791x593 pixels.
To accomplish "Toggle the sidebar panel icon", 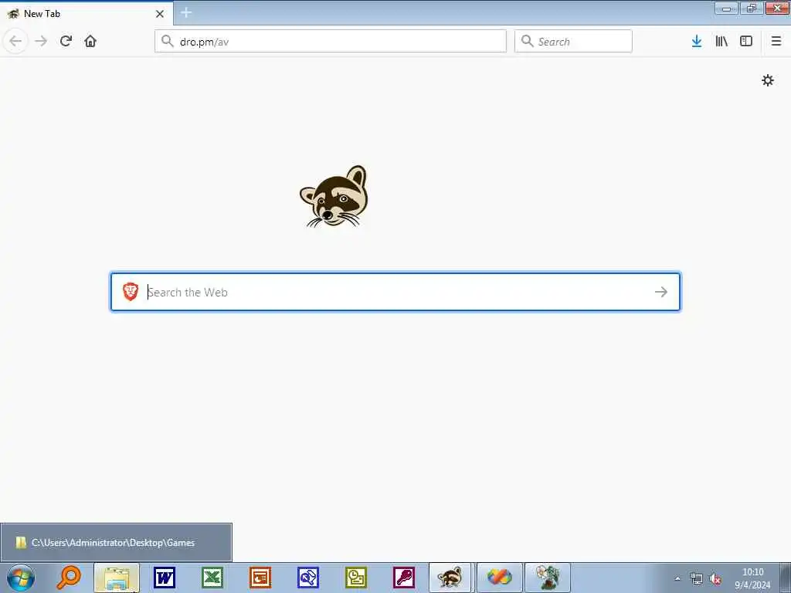I will coord(746,42).
